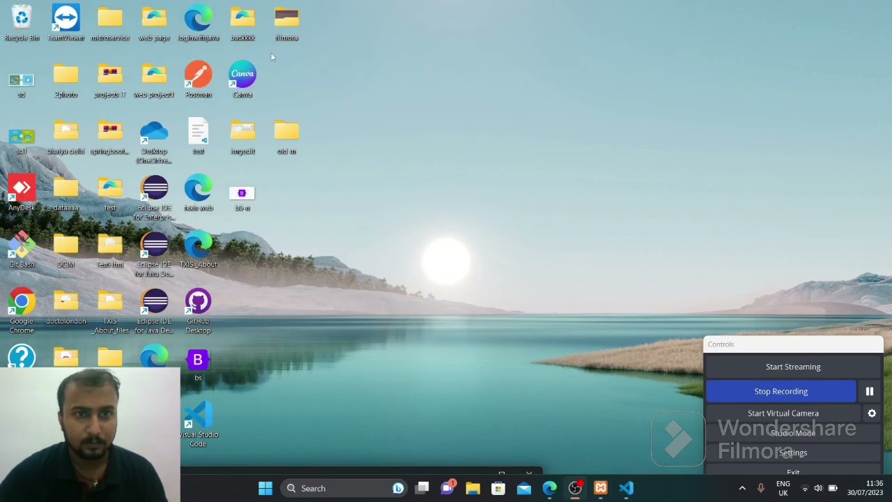This screenshot has width=892, height=502.
Task: Open the Mail app from taskbar
Action: [x=524, y=488]
